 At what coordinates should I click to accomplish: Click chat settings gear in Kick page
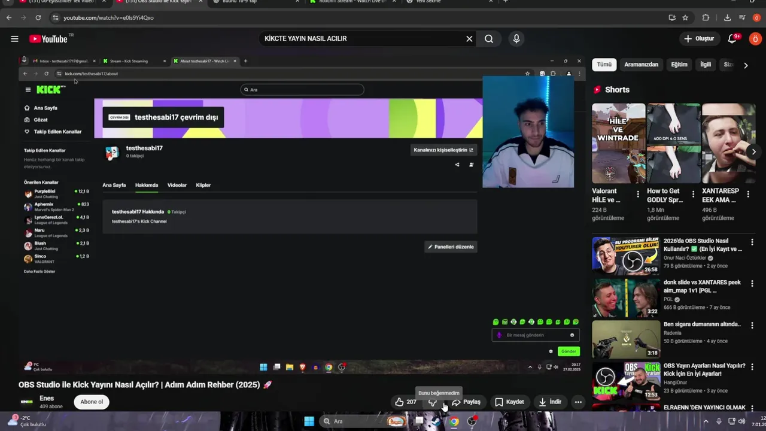551,351
